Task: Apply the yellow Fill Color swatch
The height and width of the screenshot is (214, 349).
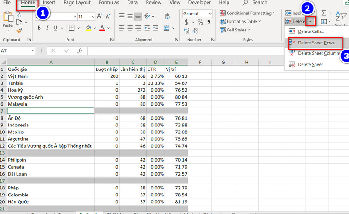Action: [88, 28]
